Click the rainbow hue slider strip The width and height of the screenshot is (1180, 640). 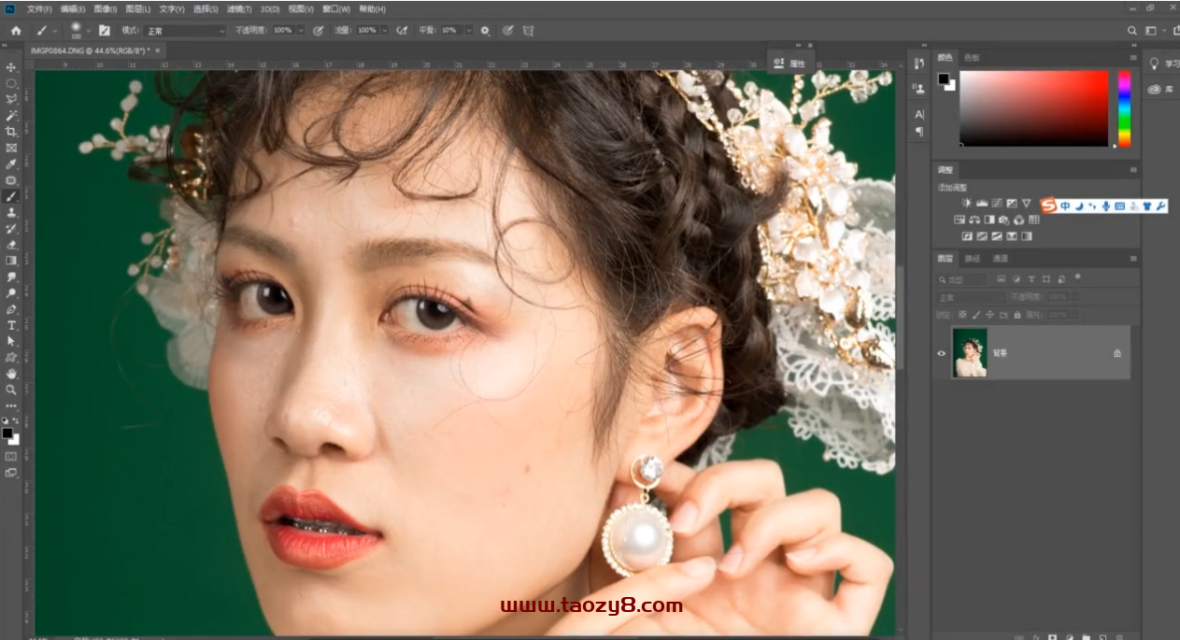pos(1124,107)
